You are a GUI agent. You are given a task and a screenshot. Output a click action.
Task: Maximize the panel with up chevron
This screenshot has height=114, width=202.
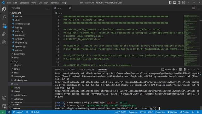(x=193, y=70)
